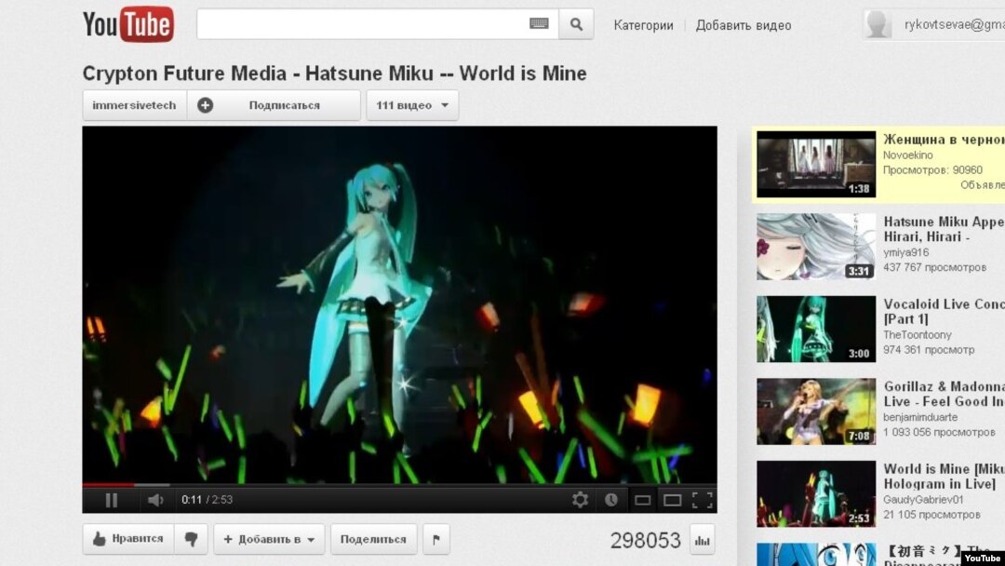
Task: Click the user avatar icon
Action: (x=877, y=24)
